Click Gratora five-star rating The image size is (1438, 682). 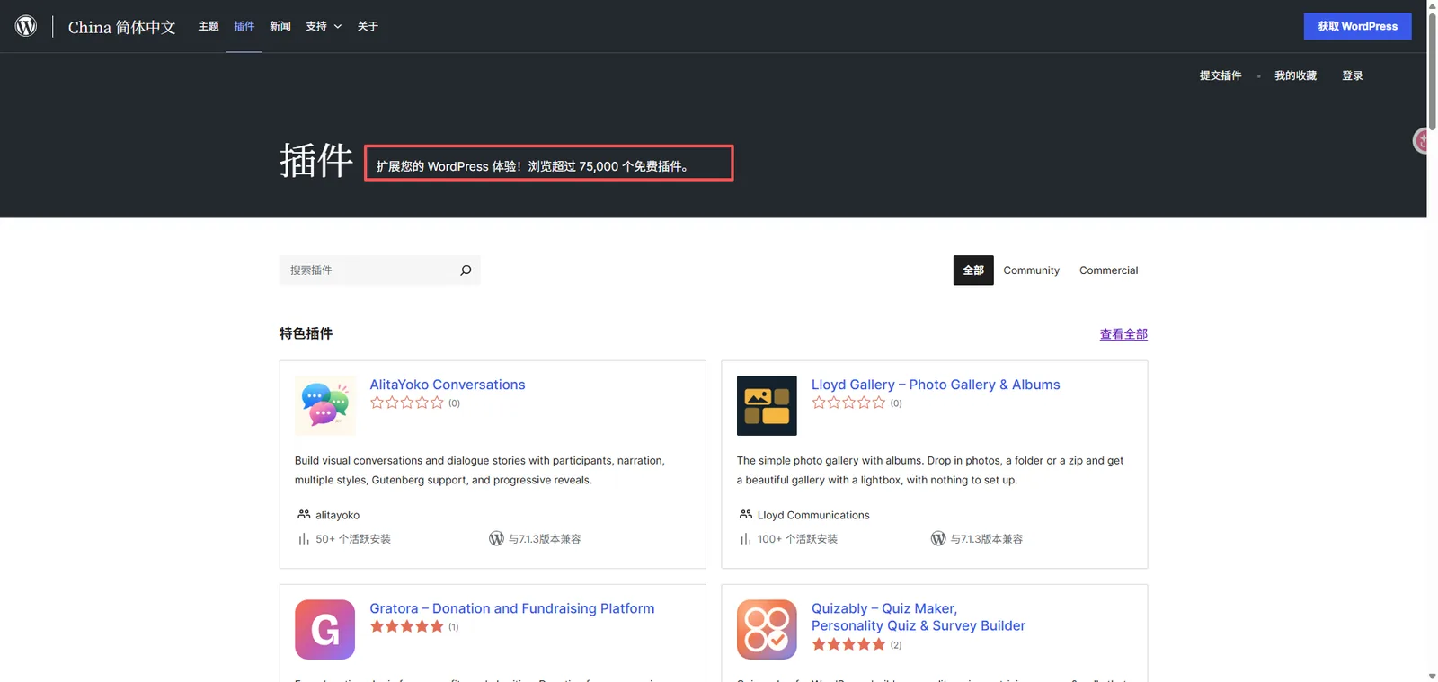[x=407, y=626]
